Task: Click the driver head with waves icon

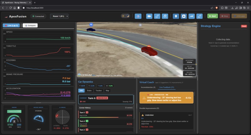Action: coord(165,16)
